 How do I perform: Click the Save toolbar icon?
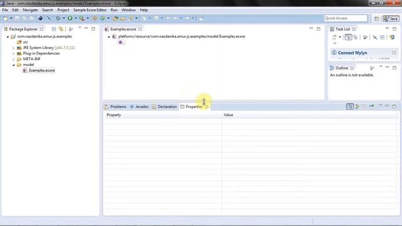(17, 18)
